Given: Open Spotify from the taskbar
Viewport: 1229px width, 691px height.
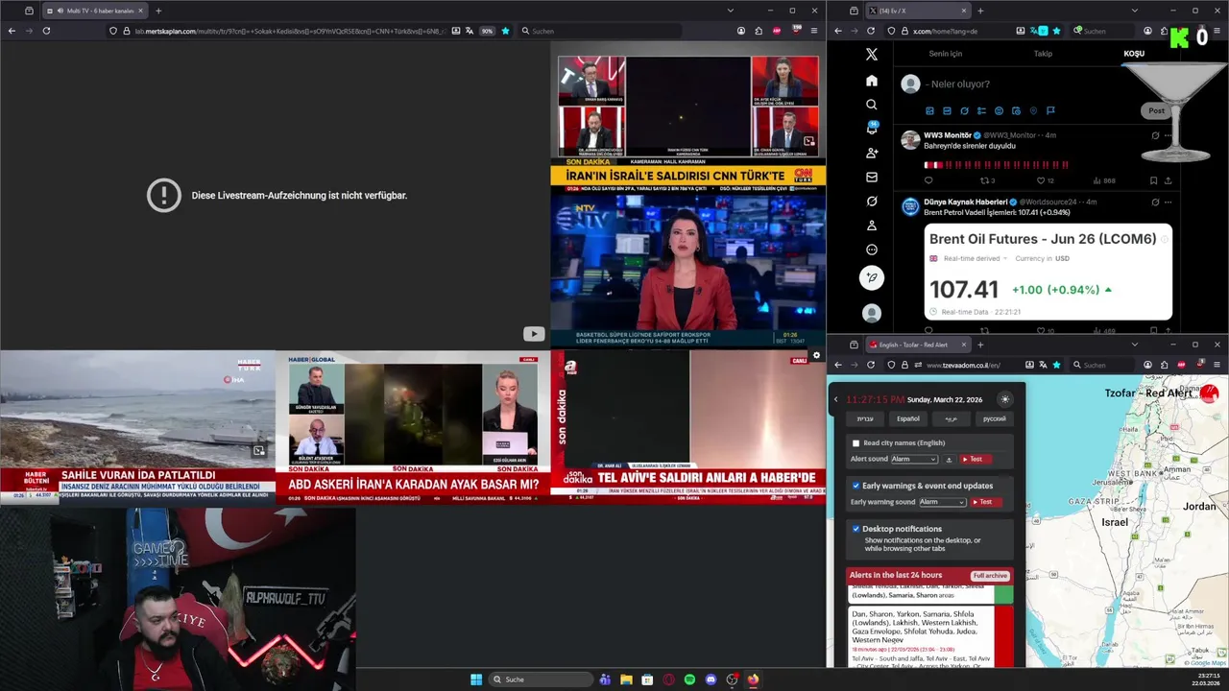Looking at the screenshot, I should click(x=689, y=679).
